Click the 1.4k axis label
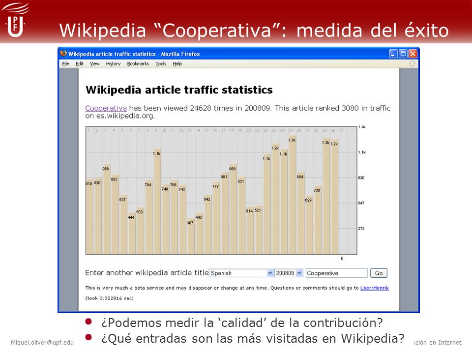472x354 pixels. point(361,127)
